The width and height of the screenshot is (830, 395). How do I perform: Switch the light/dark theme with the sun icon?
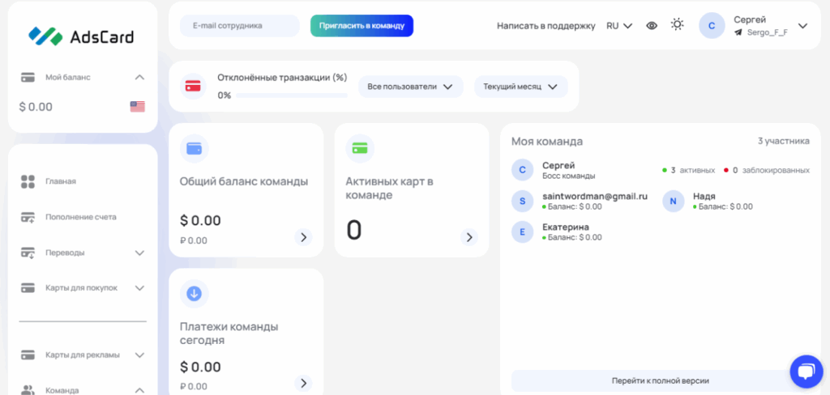[x=677, y=24]
